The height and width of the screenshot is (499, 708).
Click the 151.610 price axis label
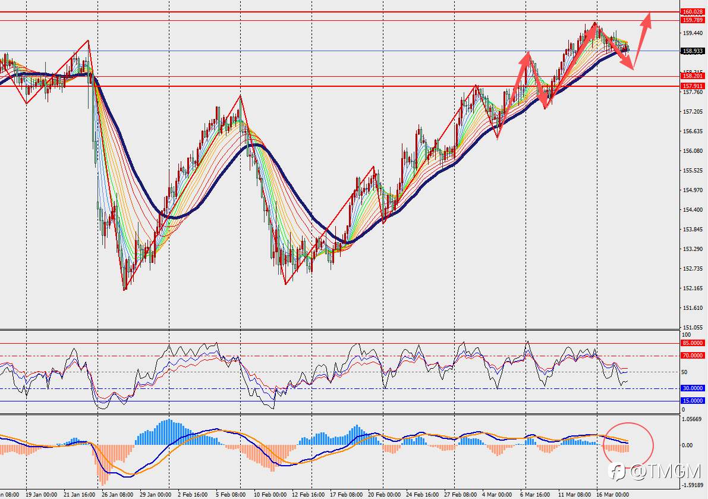click(x=693, y=308)
